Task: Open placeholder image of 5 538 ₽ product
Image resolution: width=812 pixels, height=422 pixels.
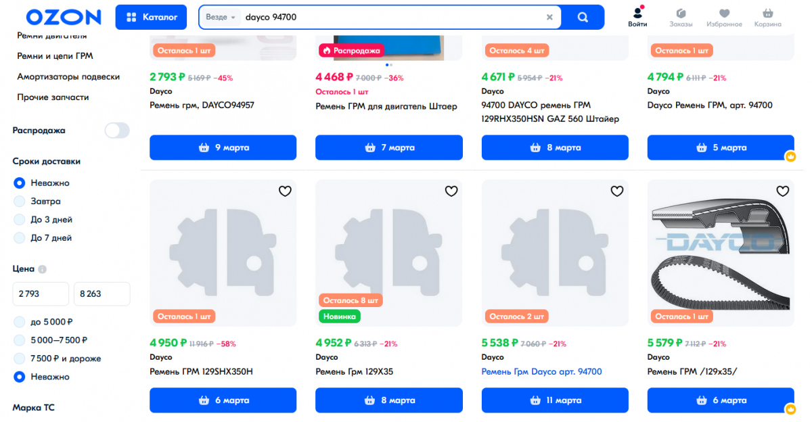Action: tap(555, 253)
